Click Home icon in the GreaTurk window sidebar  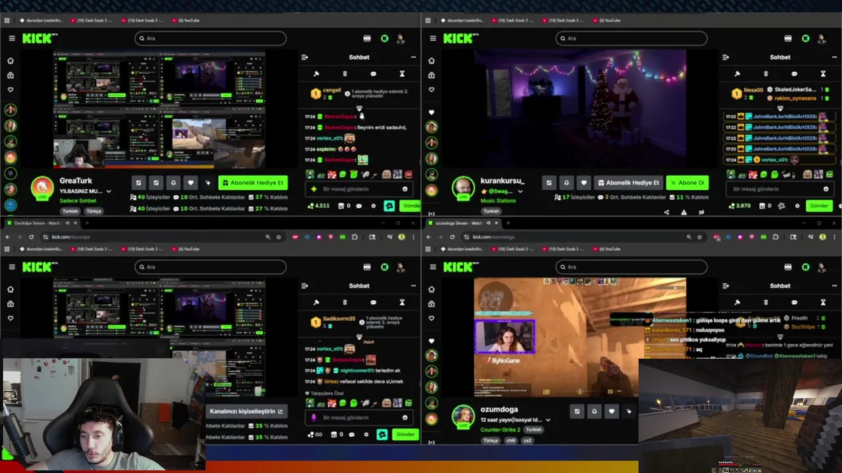(10, 61)
